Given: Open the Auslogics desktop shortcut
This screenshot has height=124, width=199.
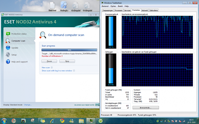Looking at the screenshot, I should coord(64,6).
